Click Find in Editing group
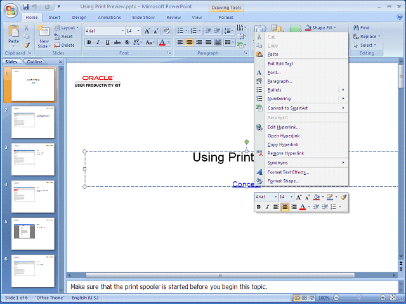Viewport: 406px width, 304px height. coord(361,28)
